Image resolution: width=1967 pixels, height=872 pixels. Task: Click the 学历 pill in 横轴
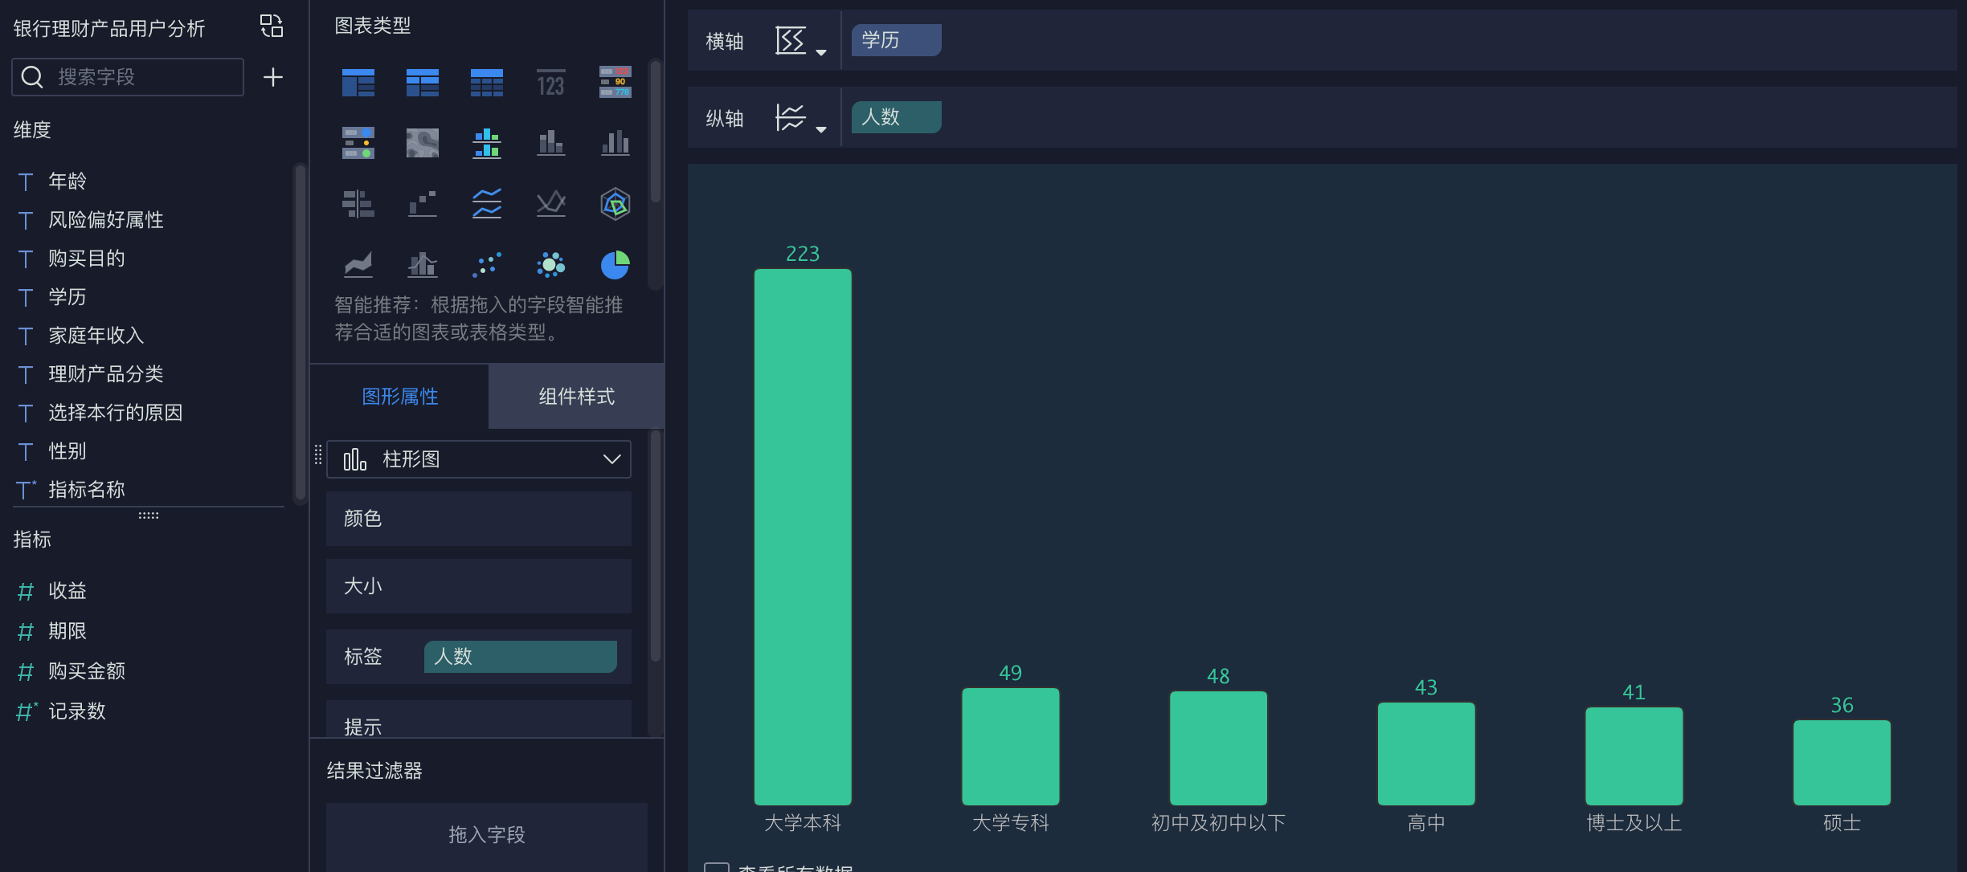click(x=896, y=40)
